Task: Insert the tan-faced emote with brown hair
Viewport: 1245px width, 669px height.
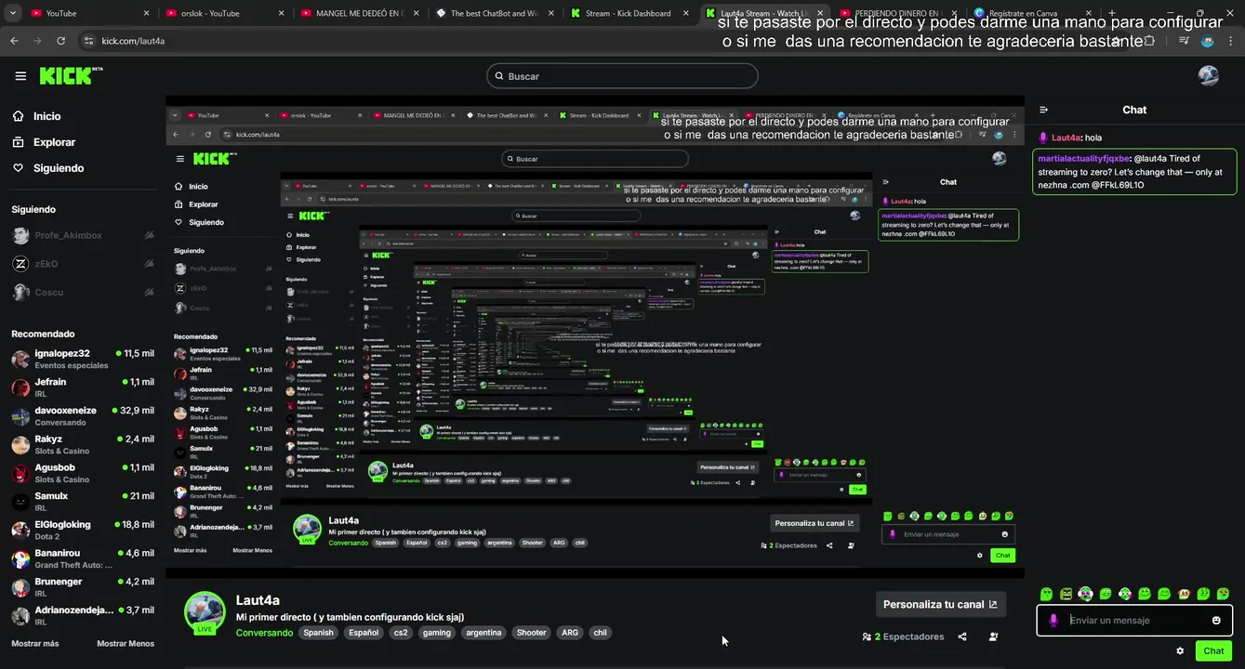Action: 1184,594
